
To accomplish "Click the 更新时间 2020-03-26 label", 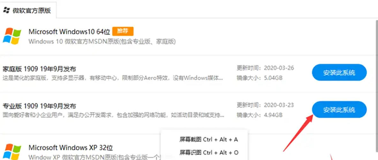I will tap(265, 68).
